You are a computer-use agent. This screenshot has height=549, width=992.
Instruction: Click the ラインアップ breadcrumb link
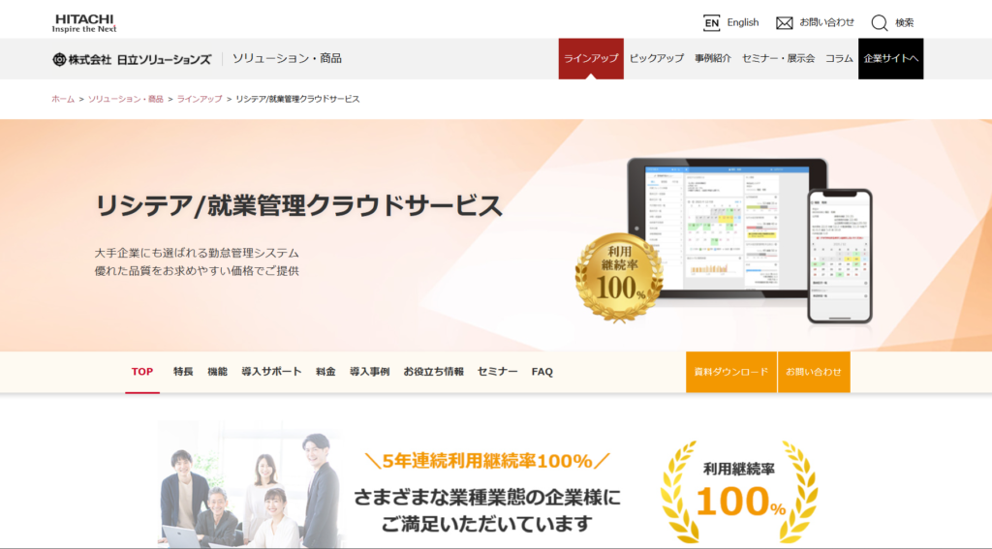(200, 99)
